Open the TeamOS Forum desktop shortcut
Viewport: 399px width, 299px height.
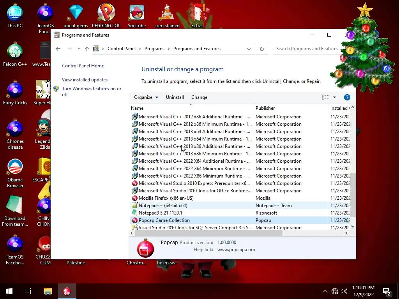click(45, 19)
